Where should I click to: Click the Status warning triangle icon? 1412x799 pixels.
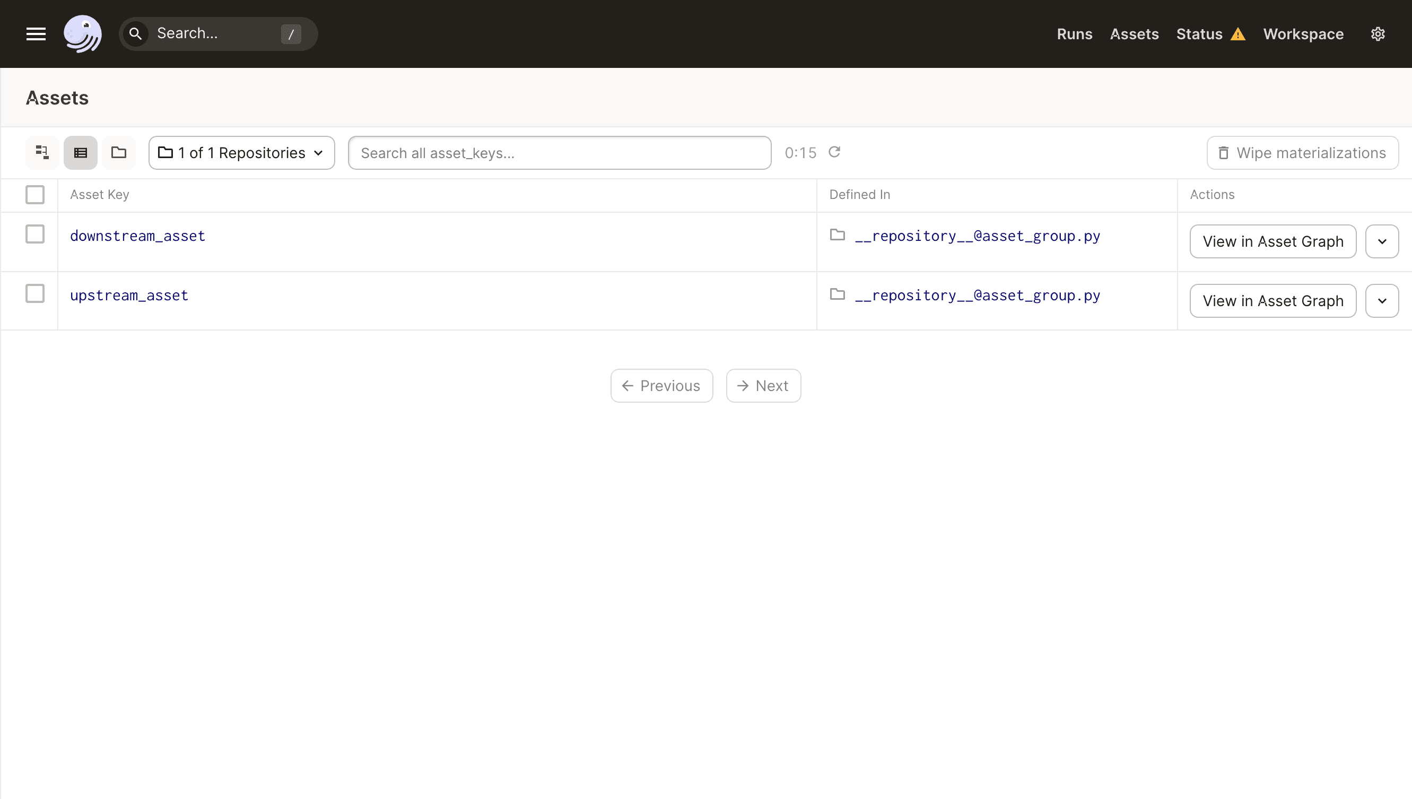1239,33
